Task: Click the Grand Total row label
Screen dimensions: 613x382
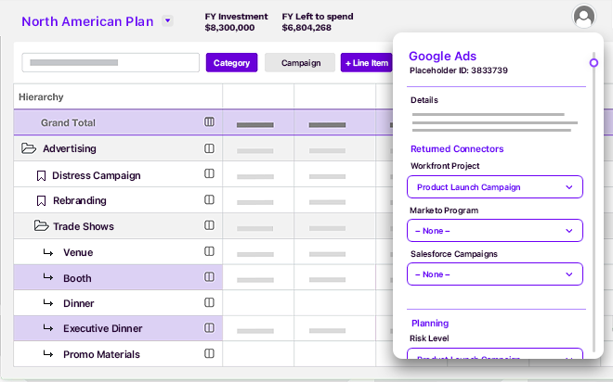Action: click(x=68, y=122)
